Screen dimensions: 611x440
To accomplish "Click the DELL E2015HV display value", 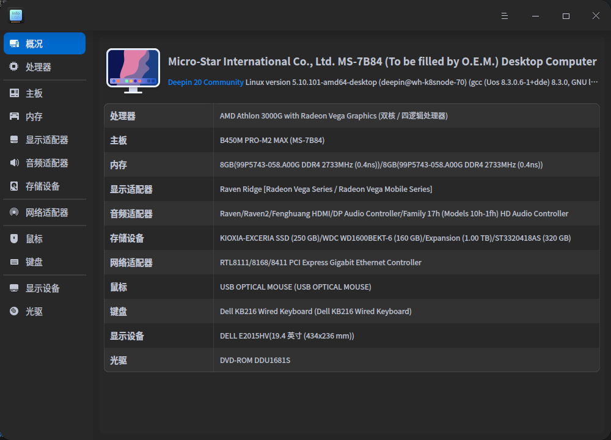I will pyautogui.click(x=287, y=336).
